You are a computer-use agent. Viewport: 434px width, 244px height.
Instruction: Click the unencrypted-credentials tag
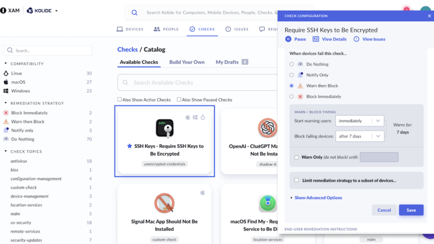[x=164, y=164]
